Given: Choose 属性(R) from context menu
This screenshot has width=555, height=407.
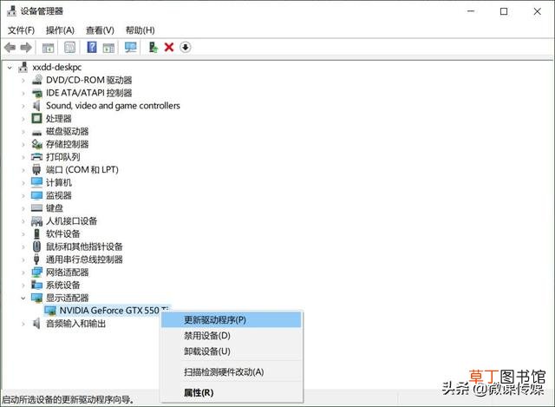Looking at the screenshot, I should coord(232,392).
